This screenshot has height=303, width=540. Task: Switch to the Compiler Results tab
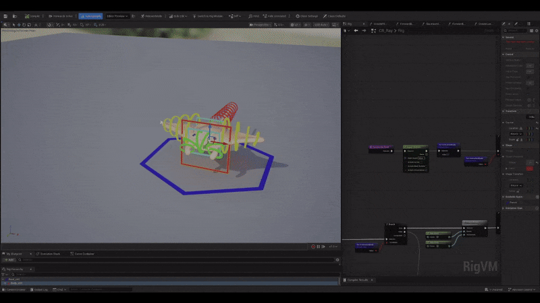pyautogui.click(x=358, y=280)
